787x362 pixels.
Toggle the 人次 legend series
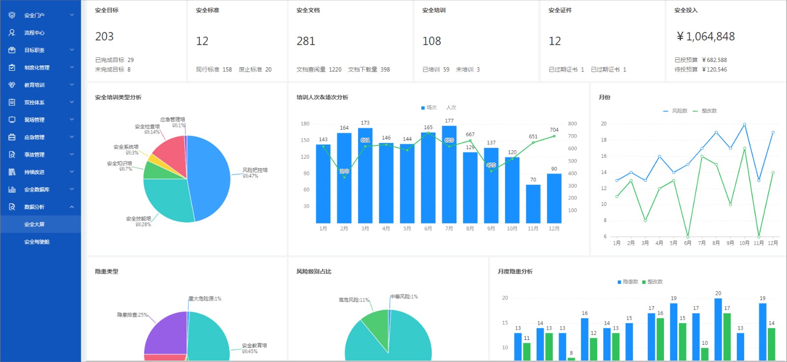pos(451,108)
